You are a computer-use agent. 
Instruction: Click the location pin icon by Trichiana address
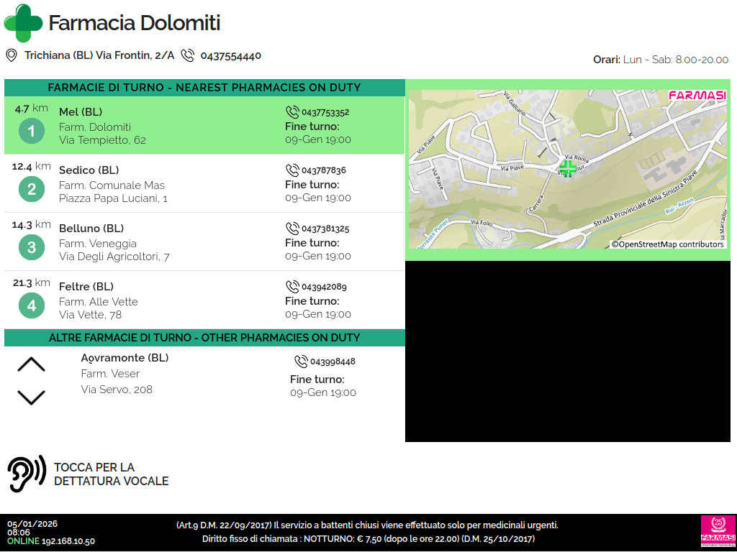(12, 55)
